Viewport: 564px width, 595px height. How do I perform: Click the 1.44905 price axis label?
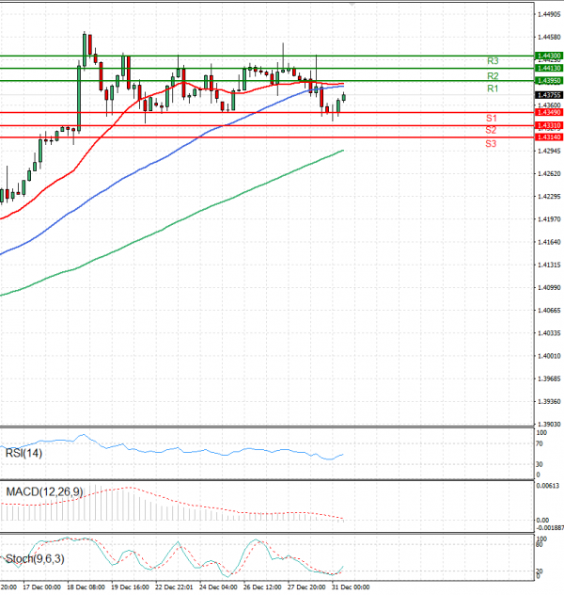coord(549,14)
